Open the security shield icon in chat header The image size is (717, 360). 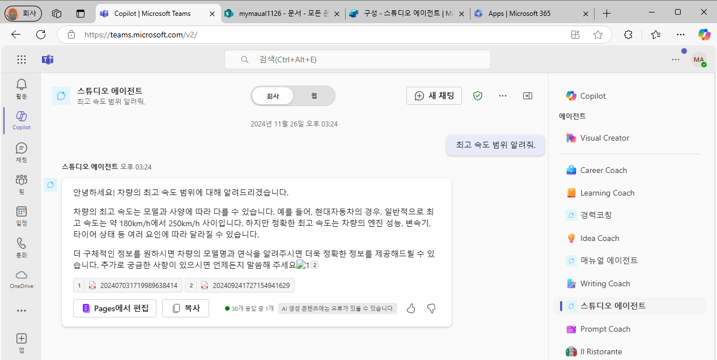[478, 96]
